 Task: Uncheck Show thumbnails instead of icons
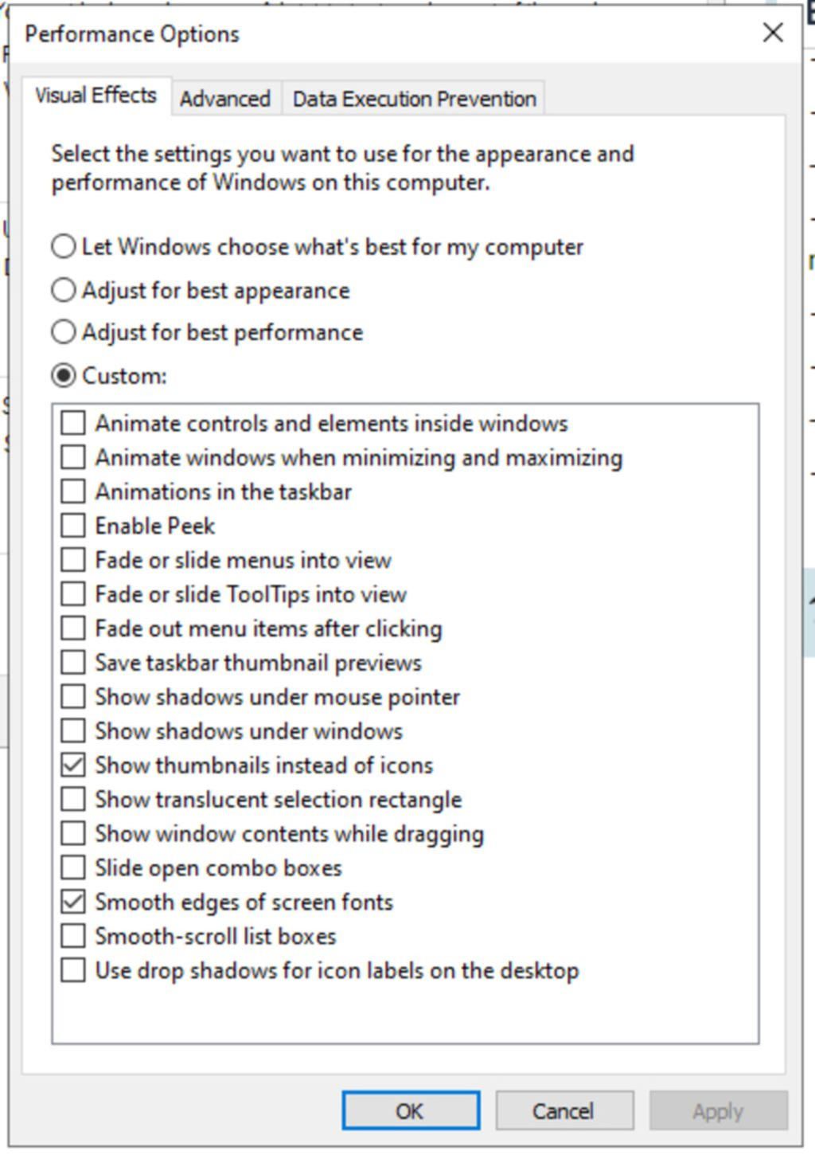73,765
